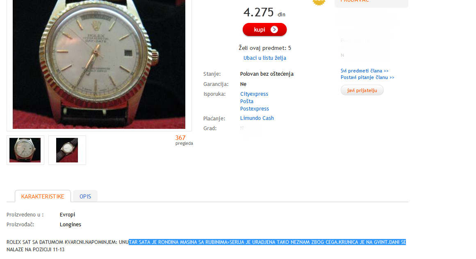Click the Longines manufacturer value

(71, 225)
